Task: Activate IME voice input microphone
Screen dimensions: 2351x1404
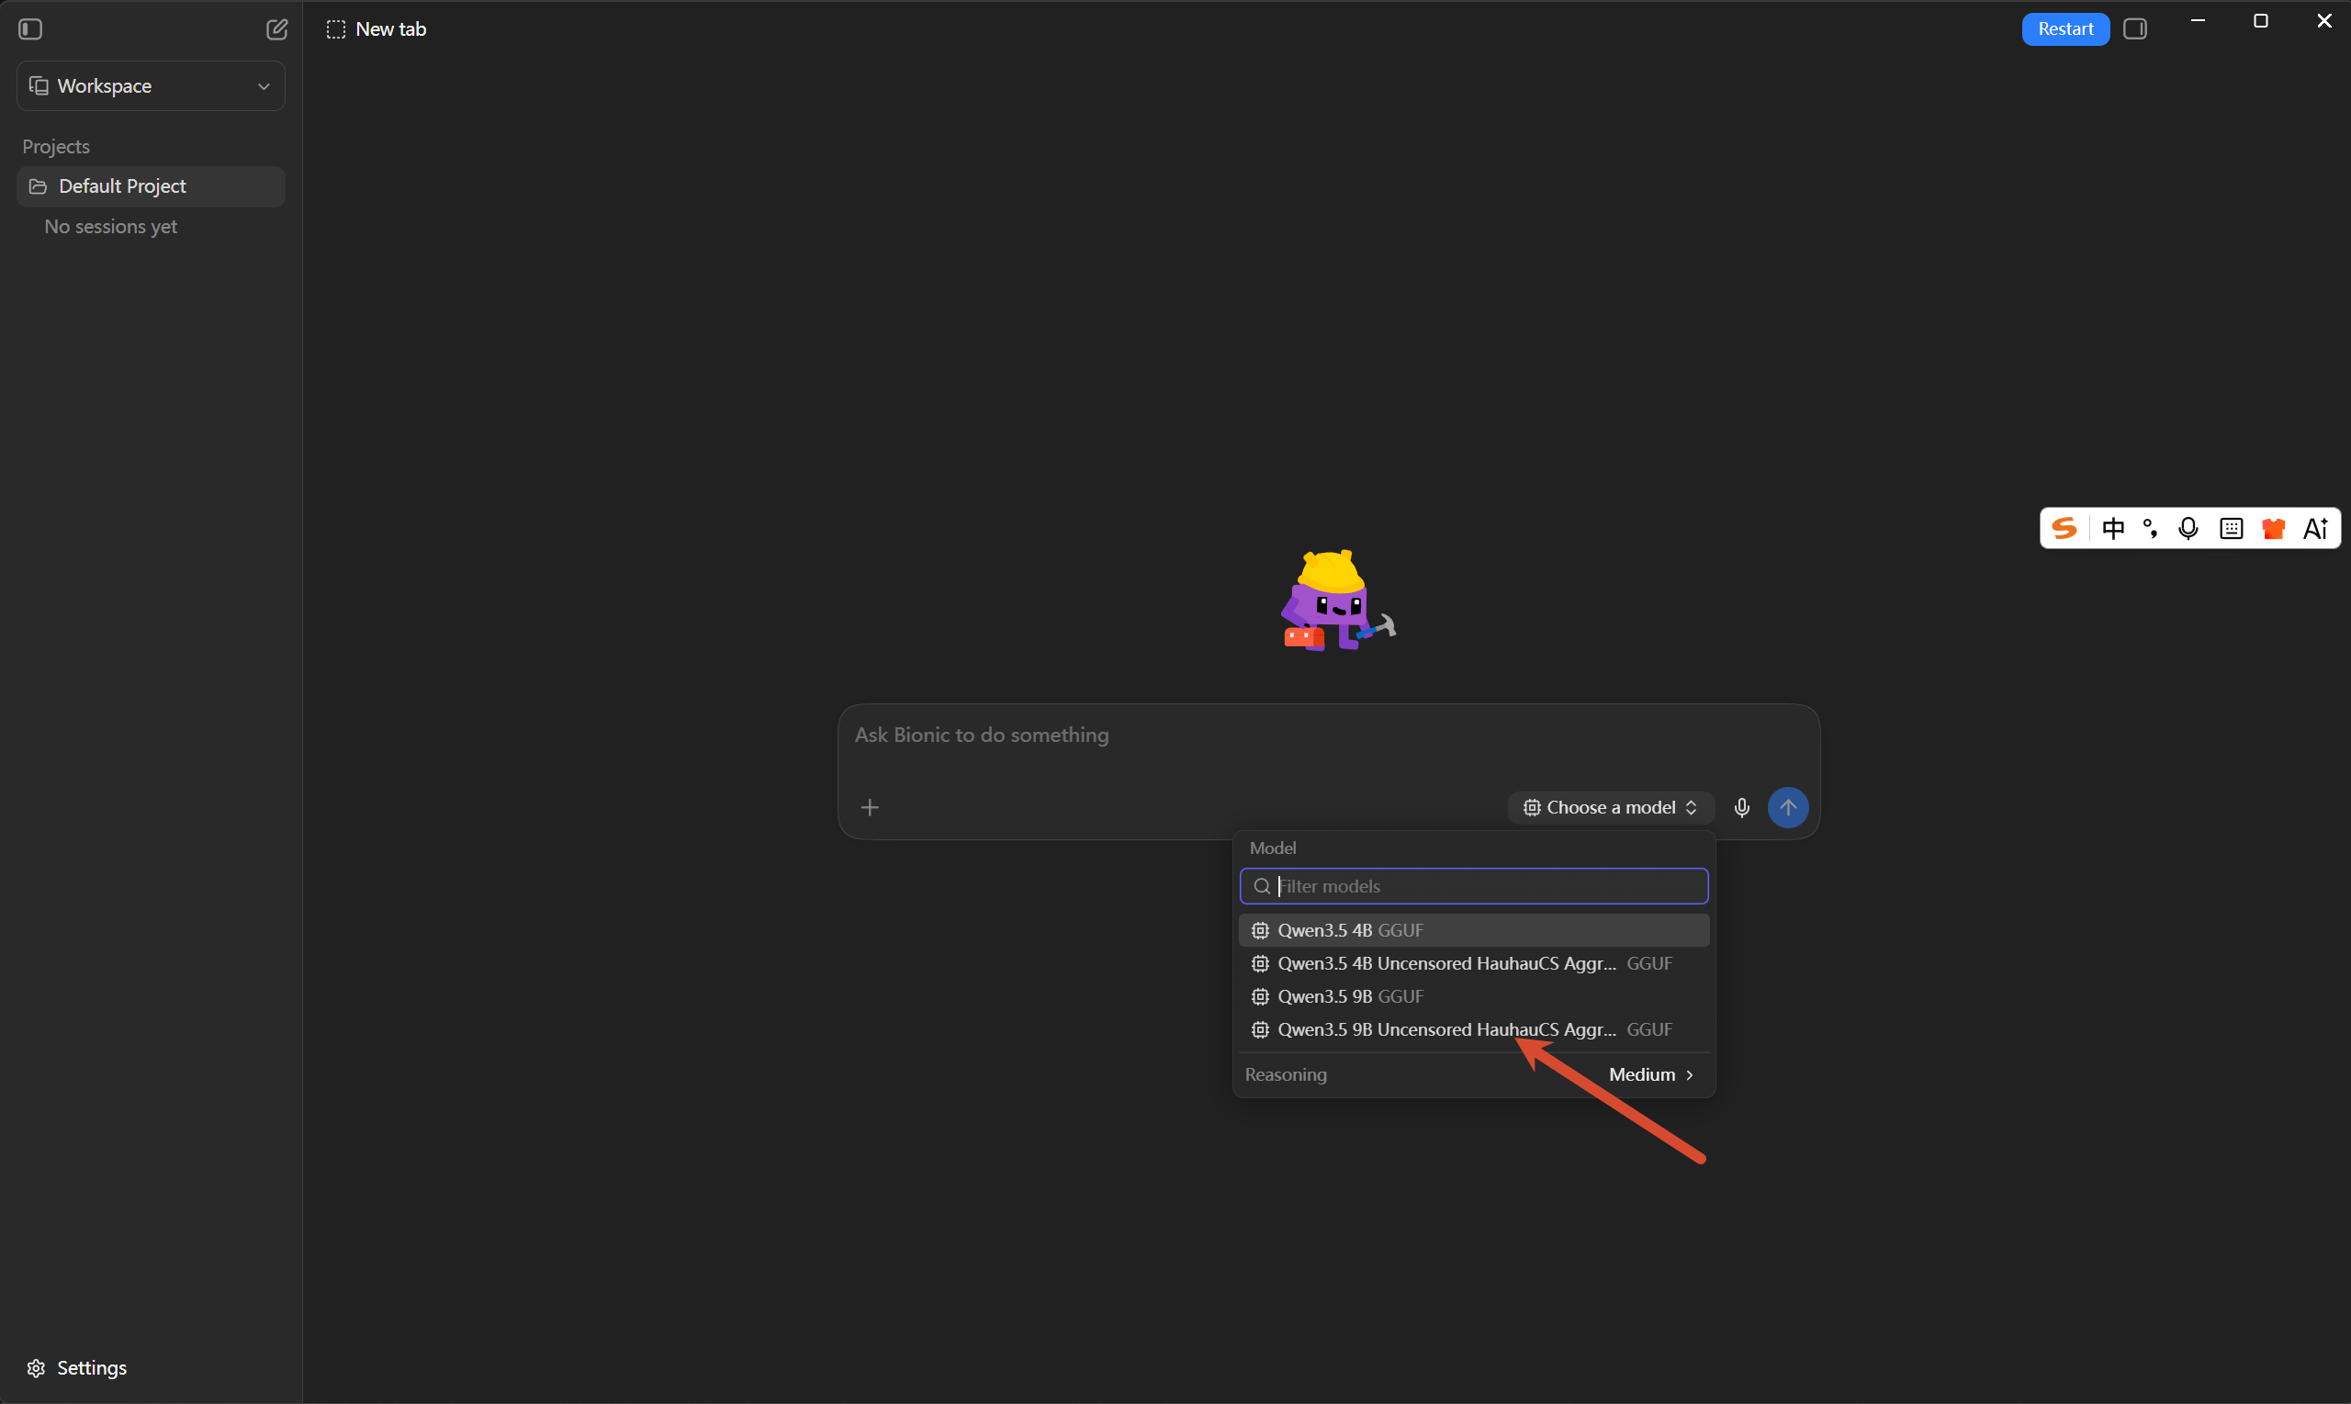Action: [x=2188, y=528]
